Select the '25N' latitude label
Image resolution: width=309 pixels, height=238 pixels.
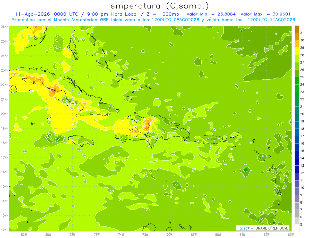point(4,41)
